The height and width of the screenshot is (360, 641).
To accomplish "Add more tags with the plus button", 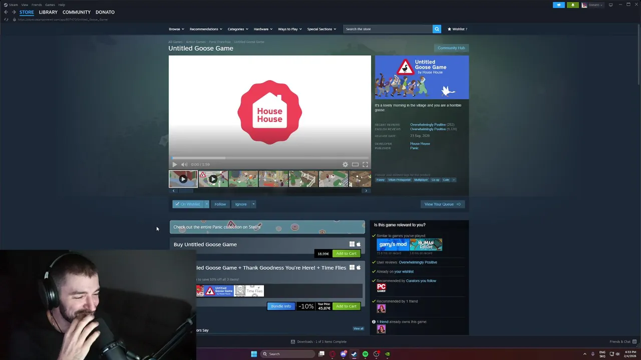I will point(454,180).
